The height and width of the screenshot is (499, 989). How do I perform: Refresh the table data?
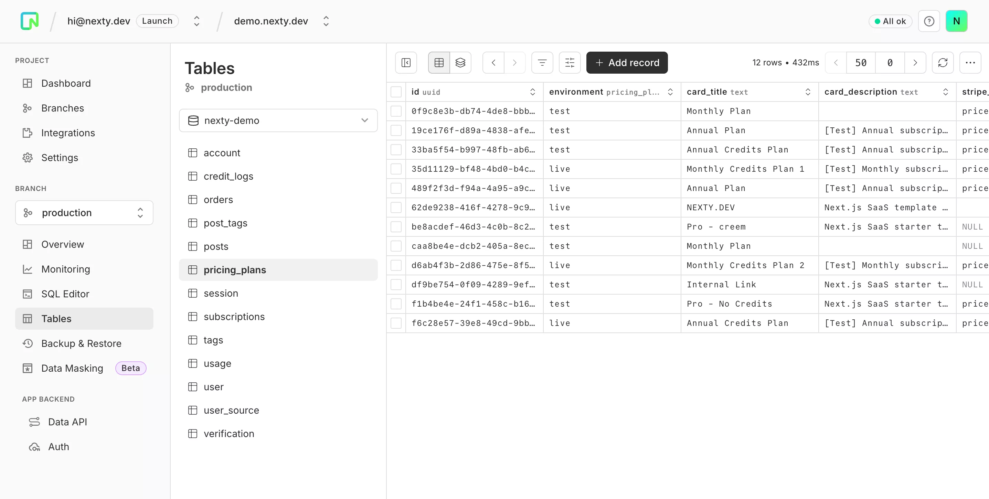point(943,63)
